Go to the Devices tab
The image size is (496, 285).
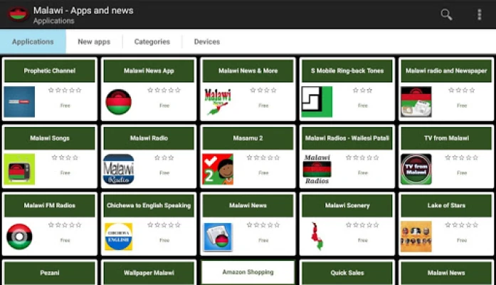pyautogui.click(x=207, y=41)
